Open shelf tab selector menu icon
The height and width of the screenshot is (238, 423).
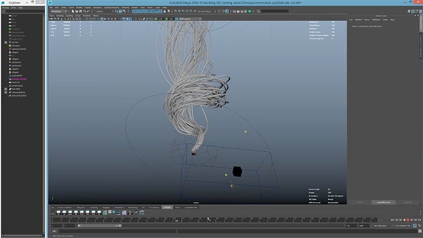coord(52,207)
